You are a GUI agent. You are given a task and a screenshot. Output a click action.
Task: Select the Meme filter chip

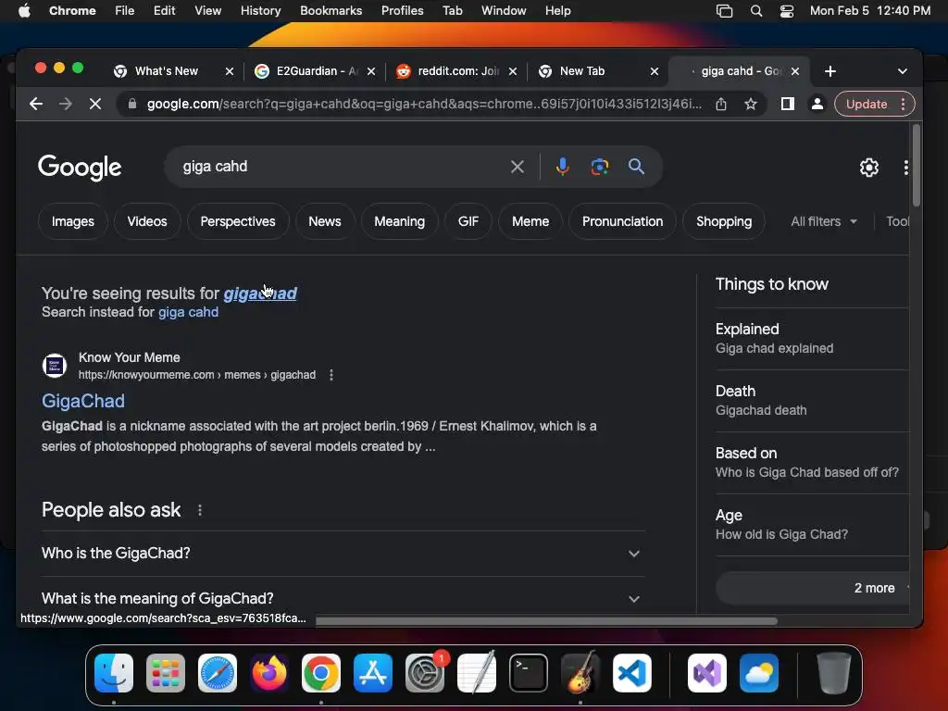tap(530, 222)
